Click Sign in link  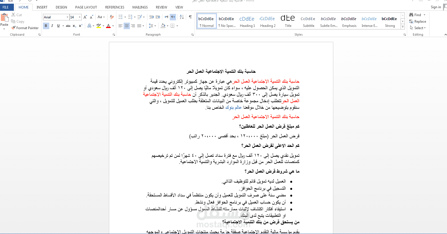pos(436,7)
